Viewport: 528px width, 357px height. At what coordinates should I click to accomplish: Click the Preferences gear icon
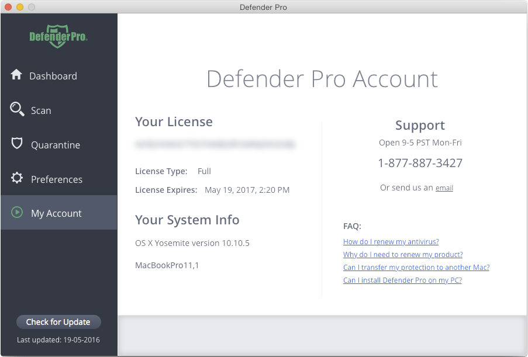click(17, 178)
